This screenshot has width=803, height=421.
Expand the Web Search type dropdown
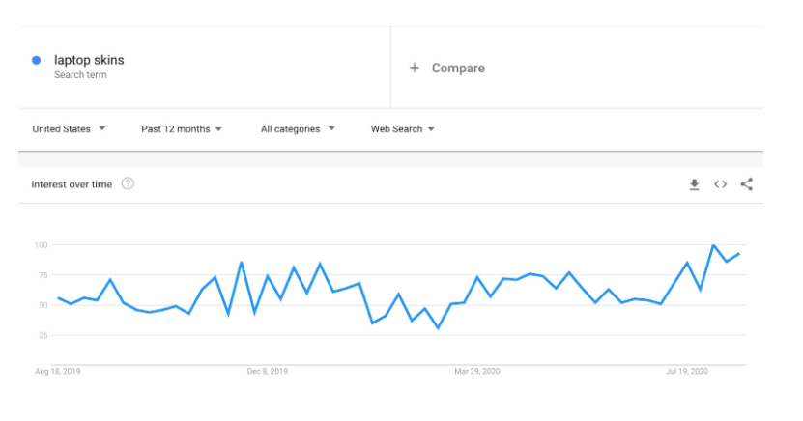click(x=403, y=129)
